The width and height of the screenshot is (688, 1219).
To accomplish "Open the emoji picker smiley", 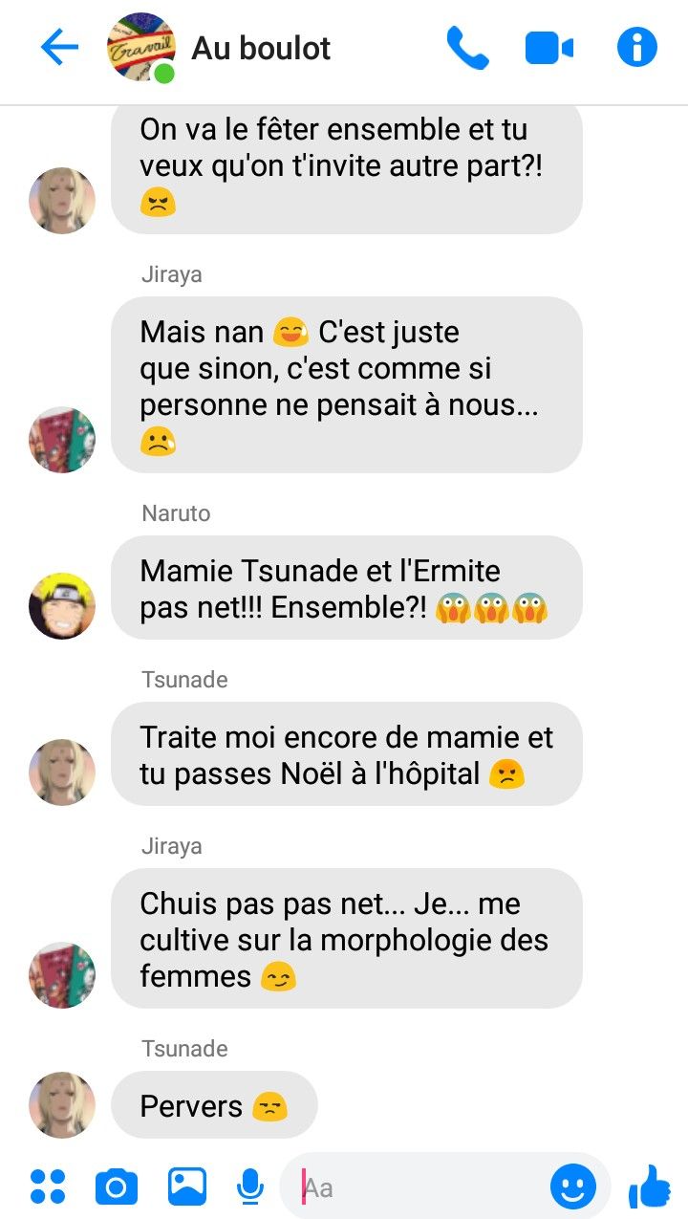I will pyautogui.click(x=573, y=1187).
